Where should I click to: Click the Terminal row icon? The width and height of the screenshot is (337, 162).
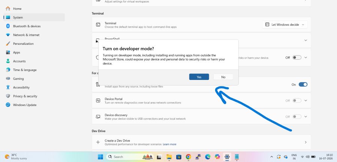click(98, 25)
